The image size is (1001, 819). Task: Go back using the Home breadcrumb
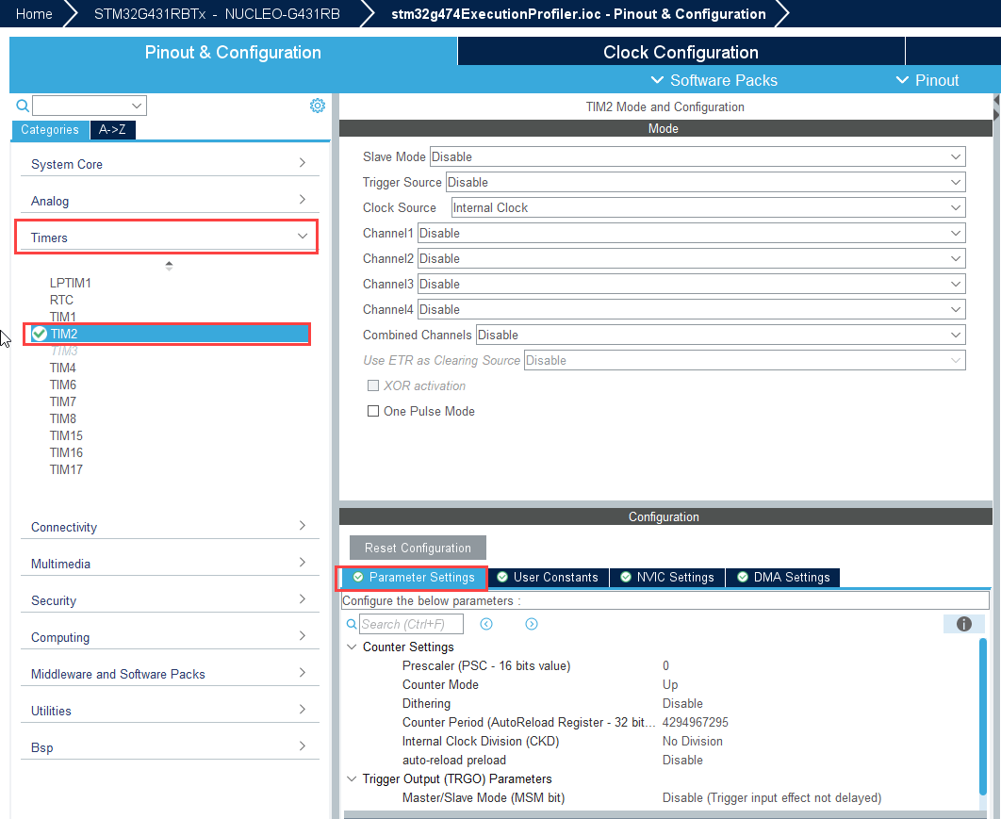pos(34,14)
